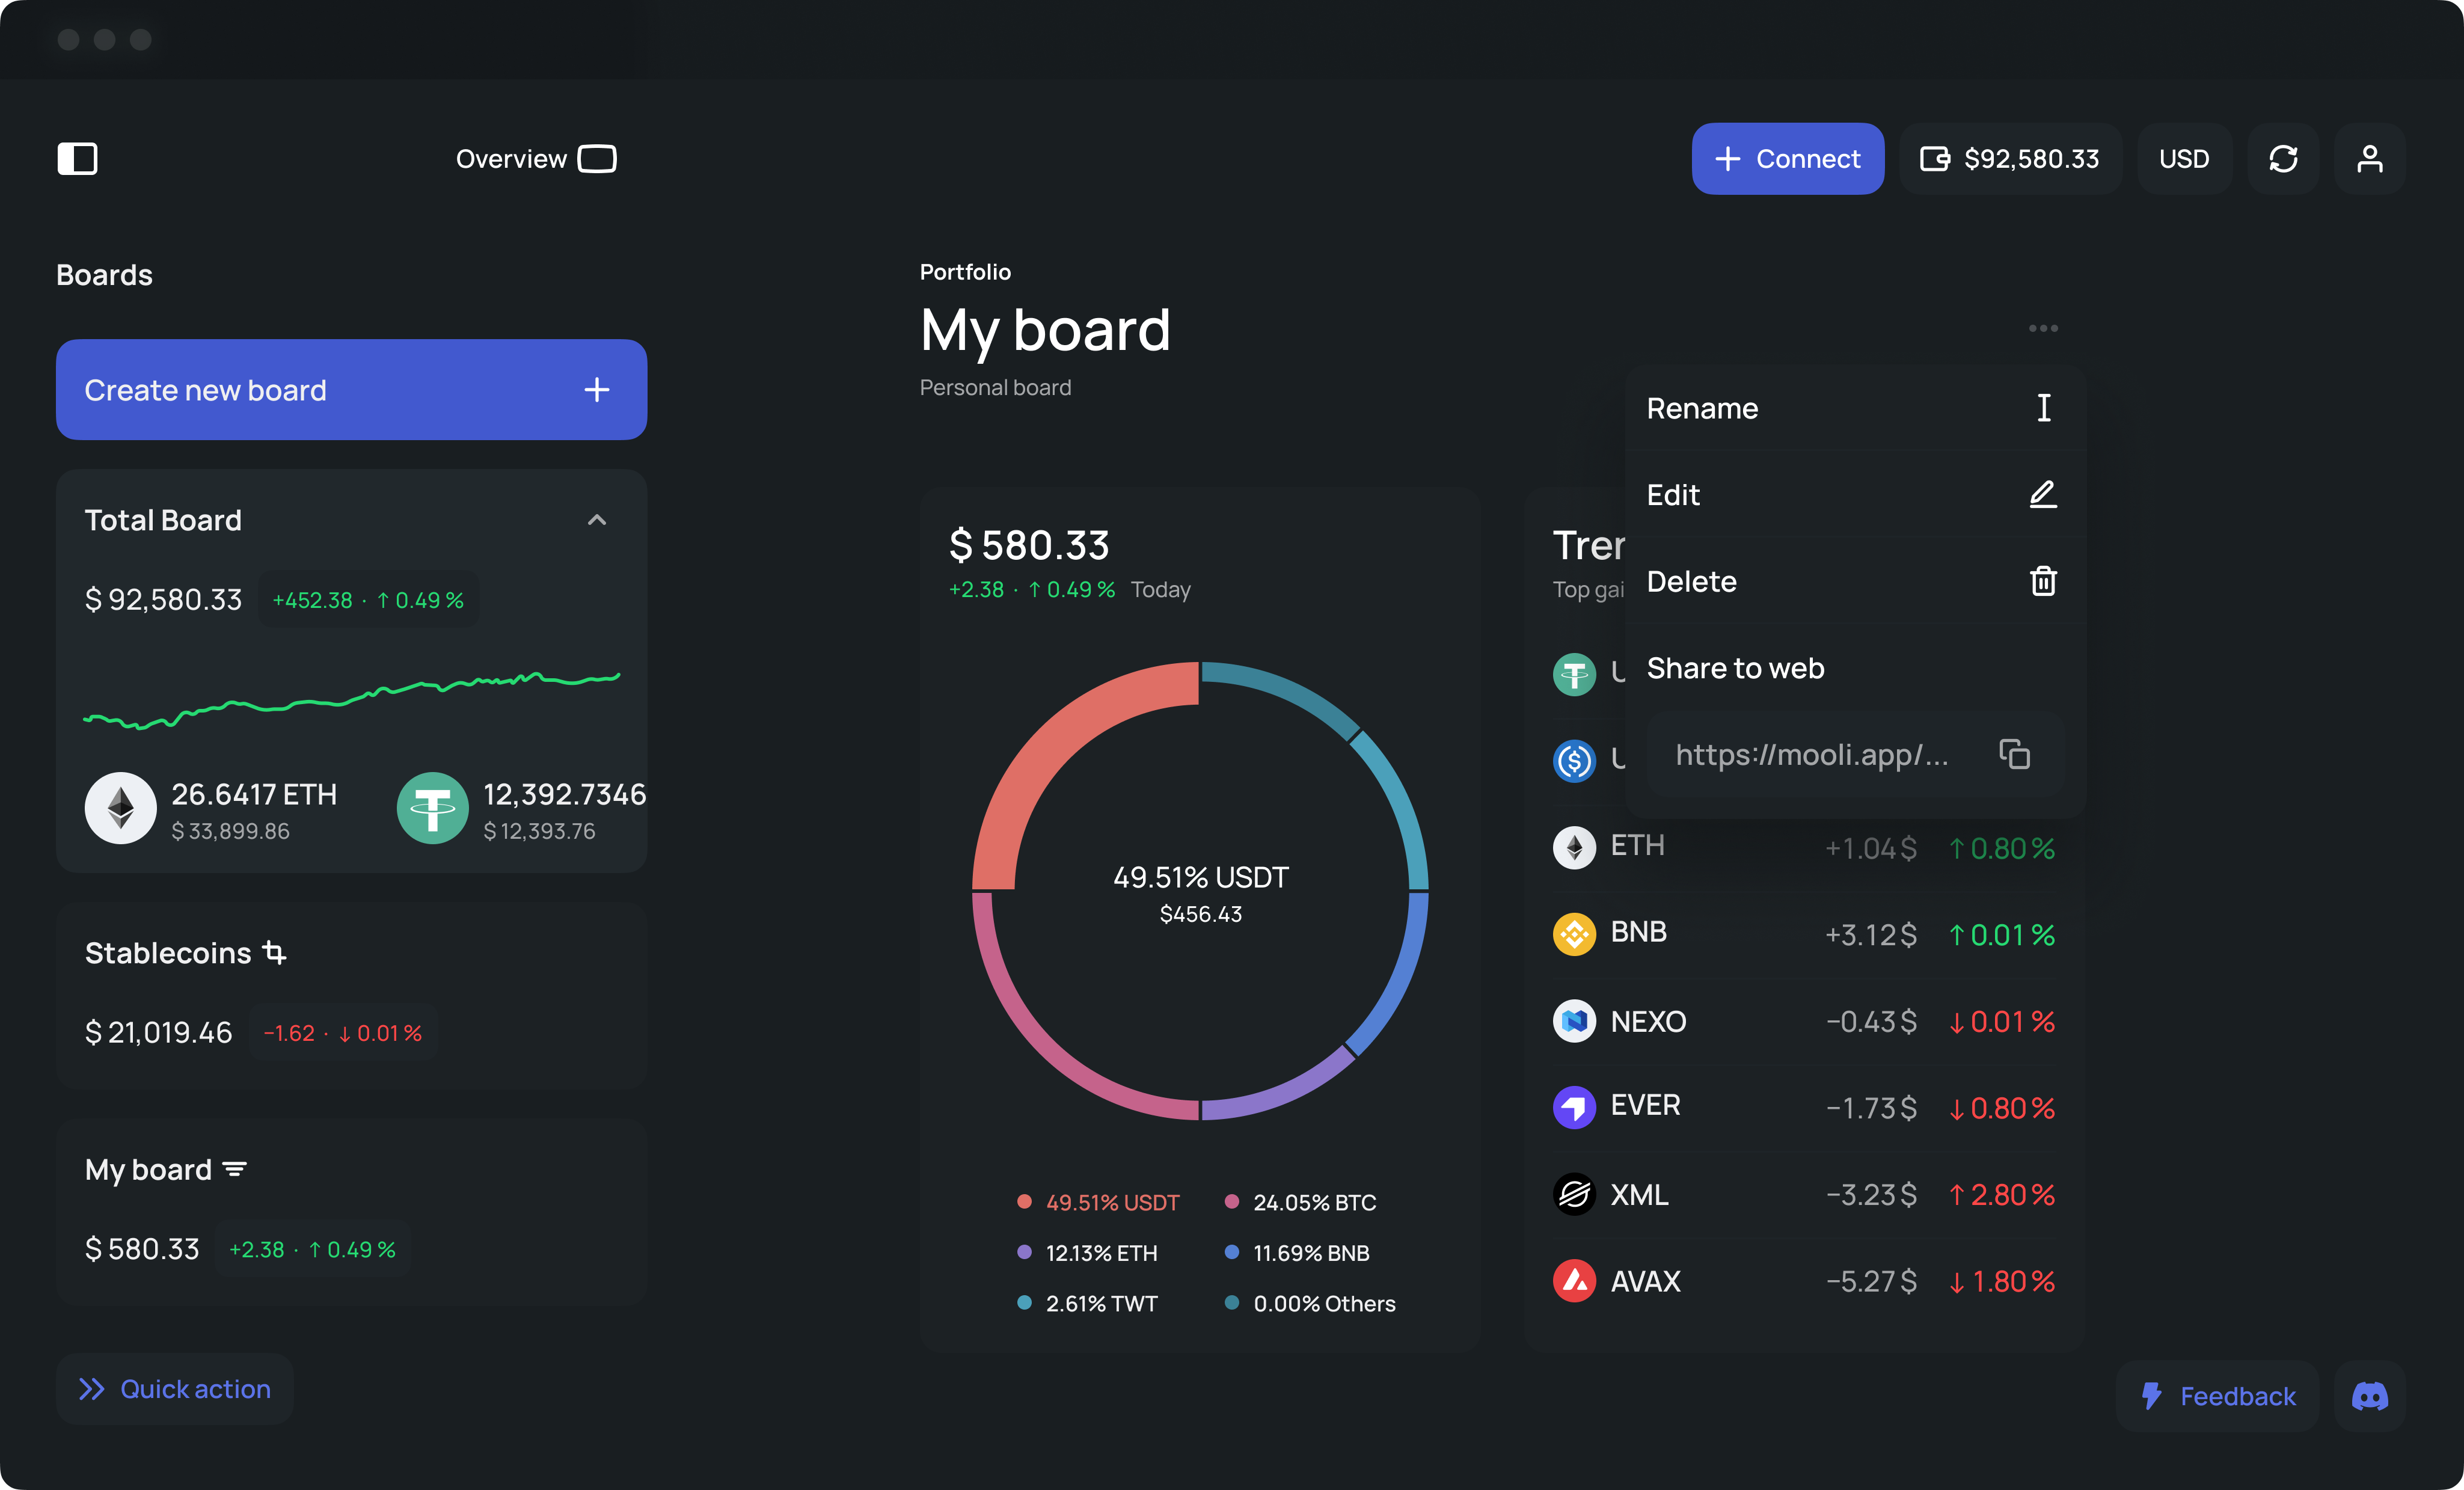Click the refresh sync icon
Screen dimensions: 2464x1490
[x=2283, y=159]
